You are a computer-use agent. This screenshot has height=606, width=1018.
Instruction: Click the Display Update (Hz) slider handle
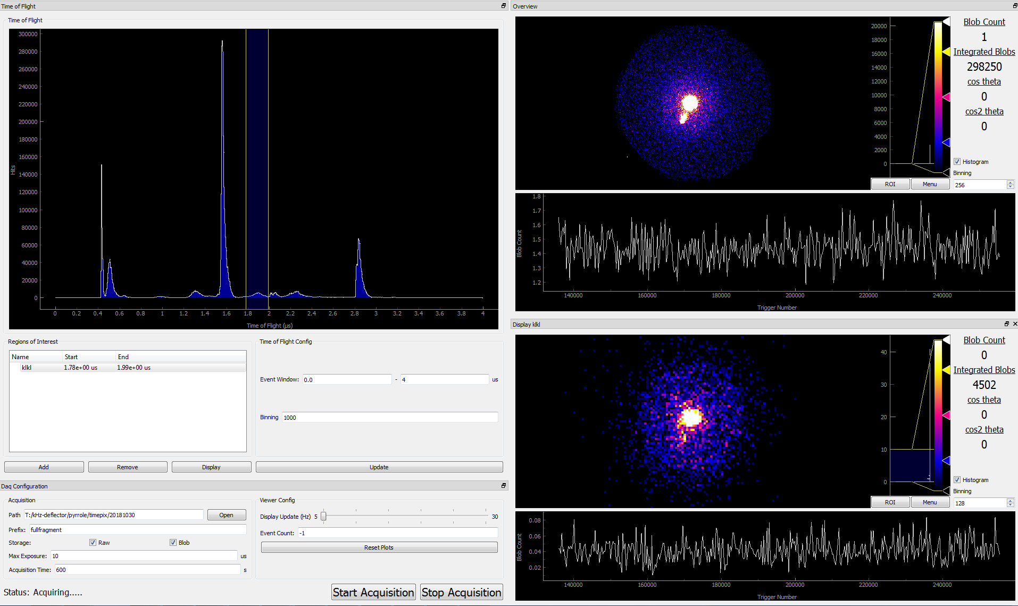323,517
